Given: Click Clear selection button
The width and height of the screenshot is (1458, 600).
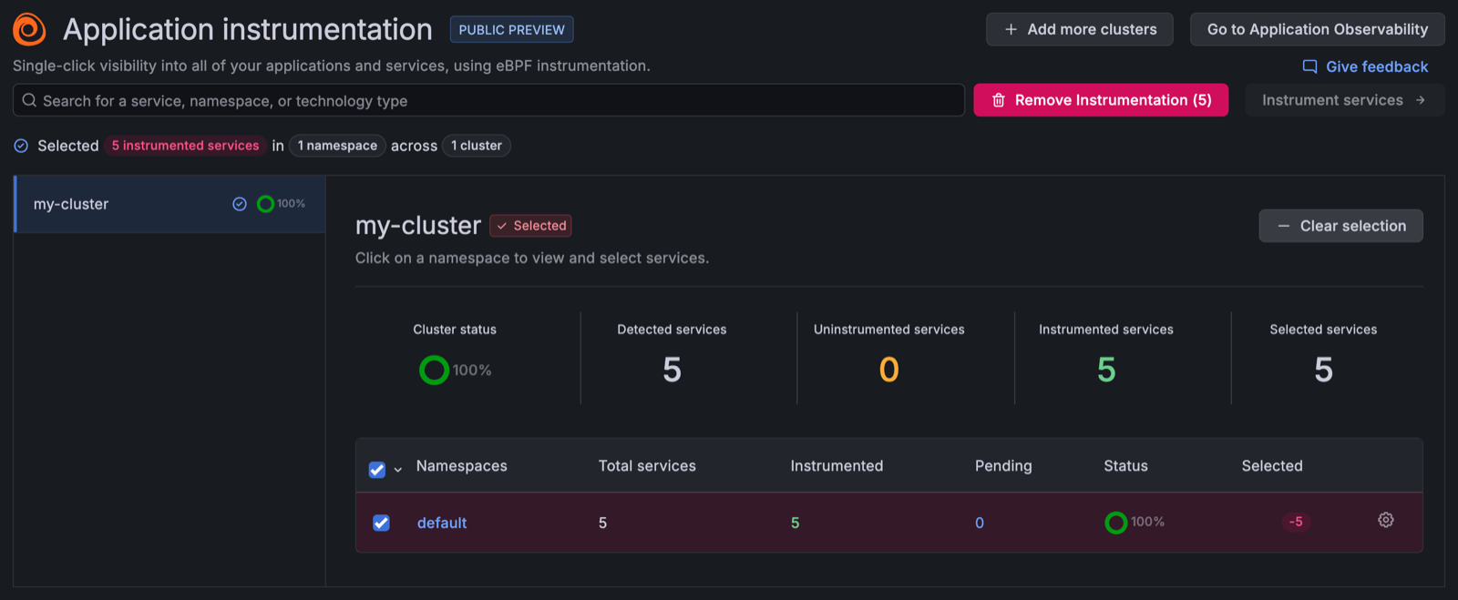Looking at the screenshot, I should pyautogui.click(x=1341, y=226).
